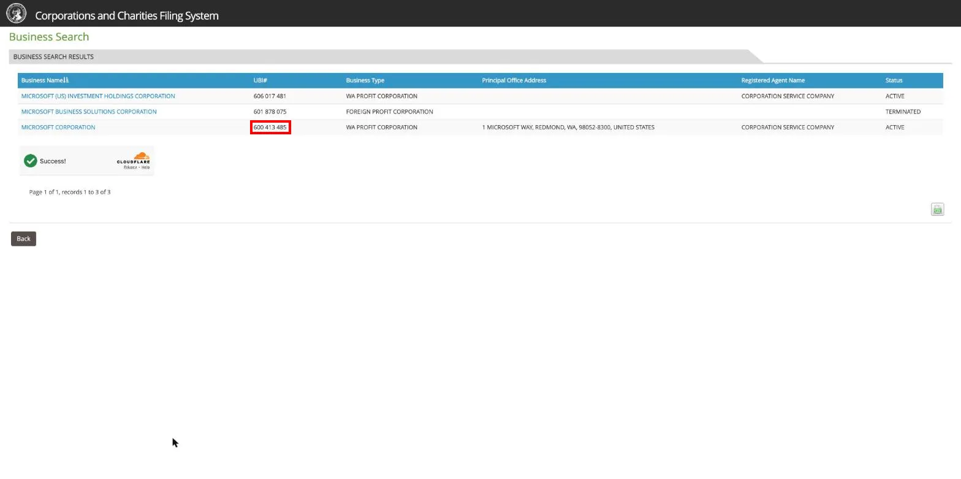Click Principal Office Address column header

click(x=514, y=80)
